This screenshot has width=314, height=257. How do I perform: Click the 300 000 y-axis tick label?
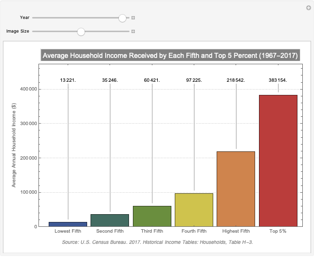point(29,124)
